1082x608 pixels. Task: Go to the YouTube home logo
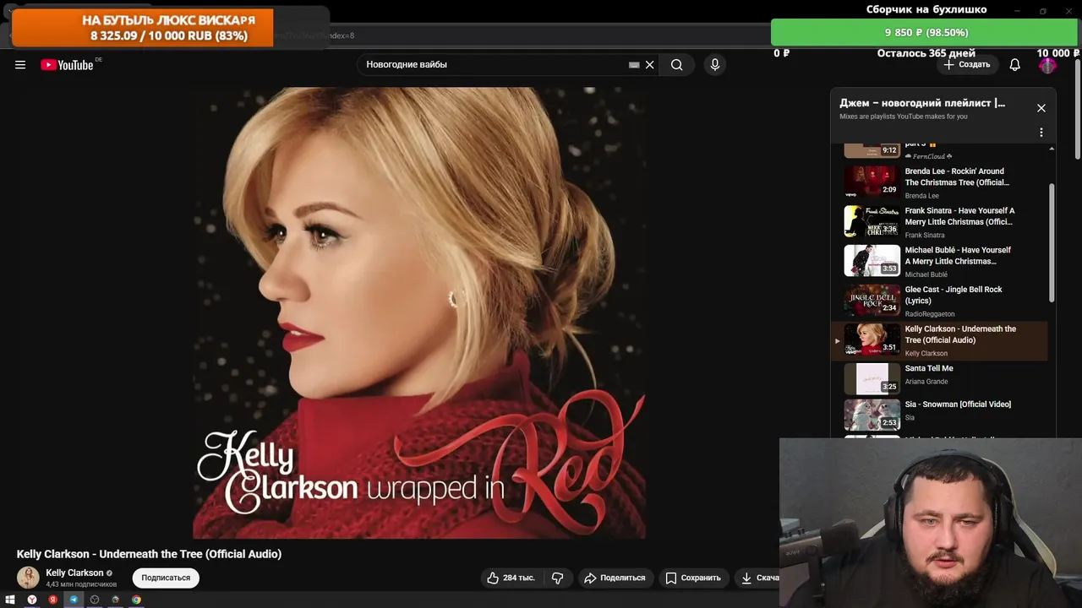click(67, 65)
